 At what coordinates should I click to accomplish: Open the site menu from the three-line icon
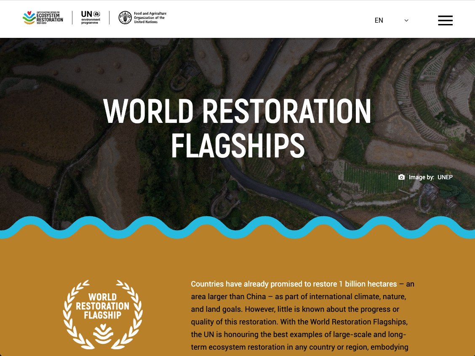(445, 20)
